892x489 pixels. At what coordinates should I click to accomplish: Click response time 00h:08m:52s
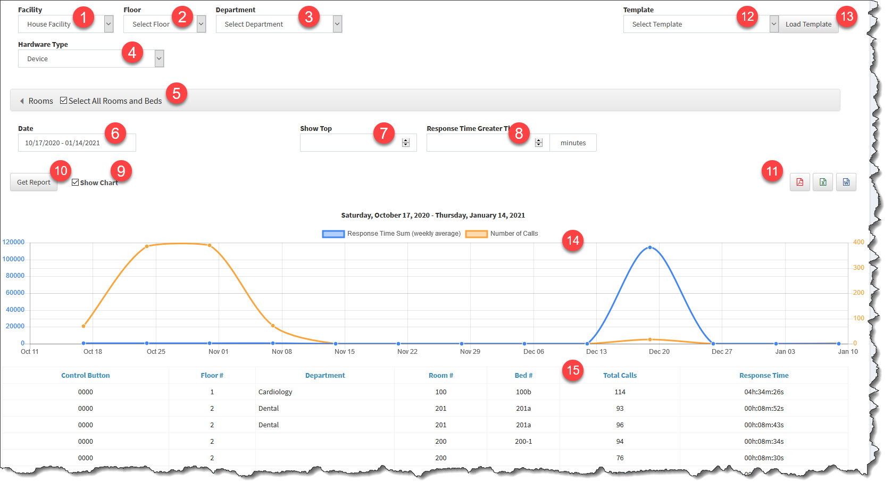point(764,408)
